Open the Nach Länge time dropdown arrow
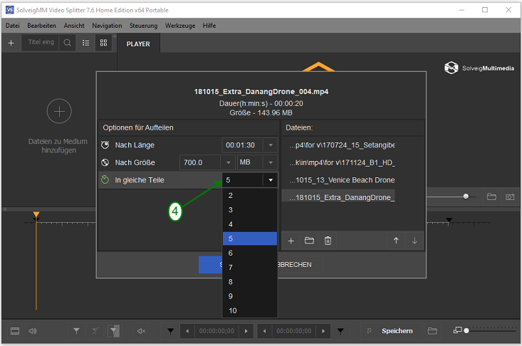This screenshot has height=346, width=522. [271, 145]
